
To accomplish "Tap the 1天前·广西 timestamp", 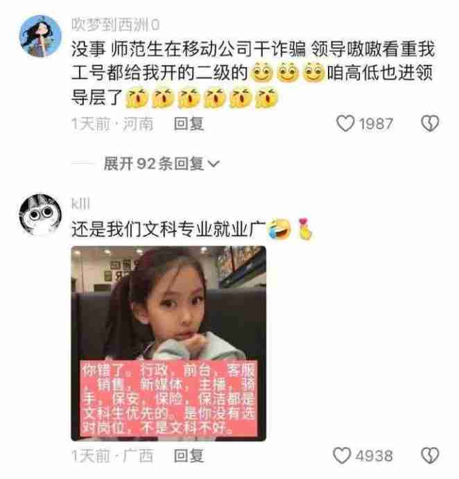I will (x=112, y=456).
